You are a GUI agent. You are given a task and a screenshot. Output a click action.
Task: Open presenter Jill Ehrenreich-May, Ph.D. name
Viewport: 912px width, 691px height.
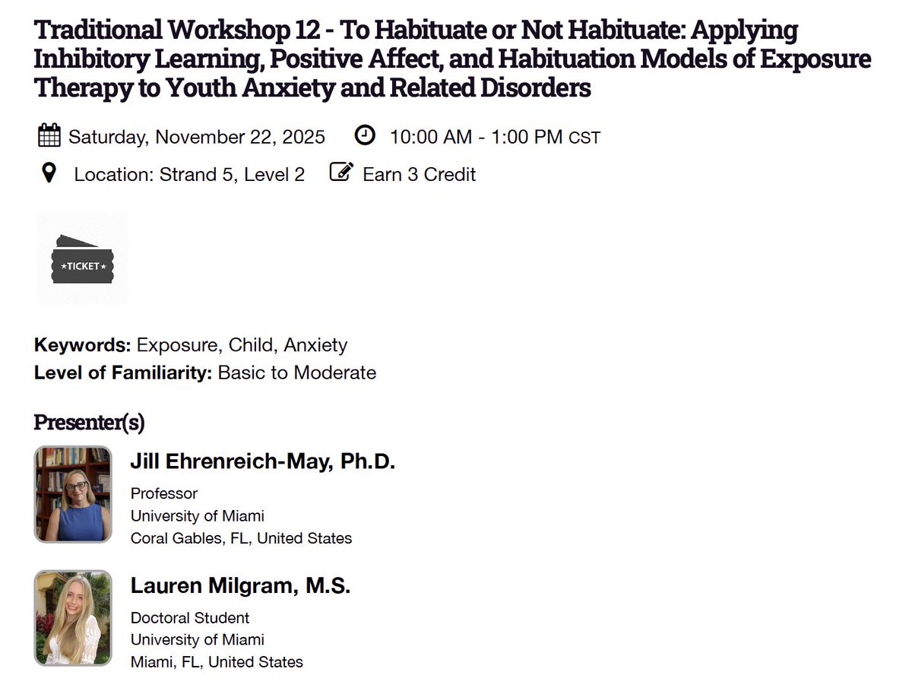coord(263,461)
